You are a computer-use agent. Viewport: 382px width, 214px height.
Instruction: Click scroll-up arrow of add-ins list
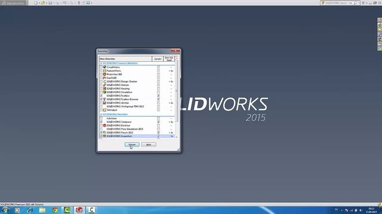(x=177, y=58)
